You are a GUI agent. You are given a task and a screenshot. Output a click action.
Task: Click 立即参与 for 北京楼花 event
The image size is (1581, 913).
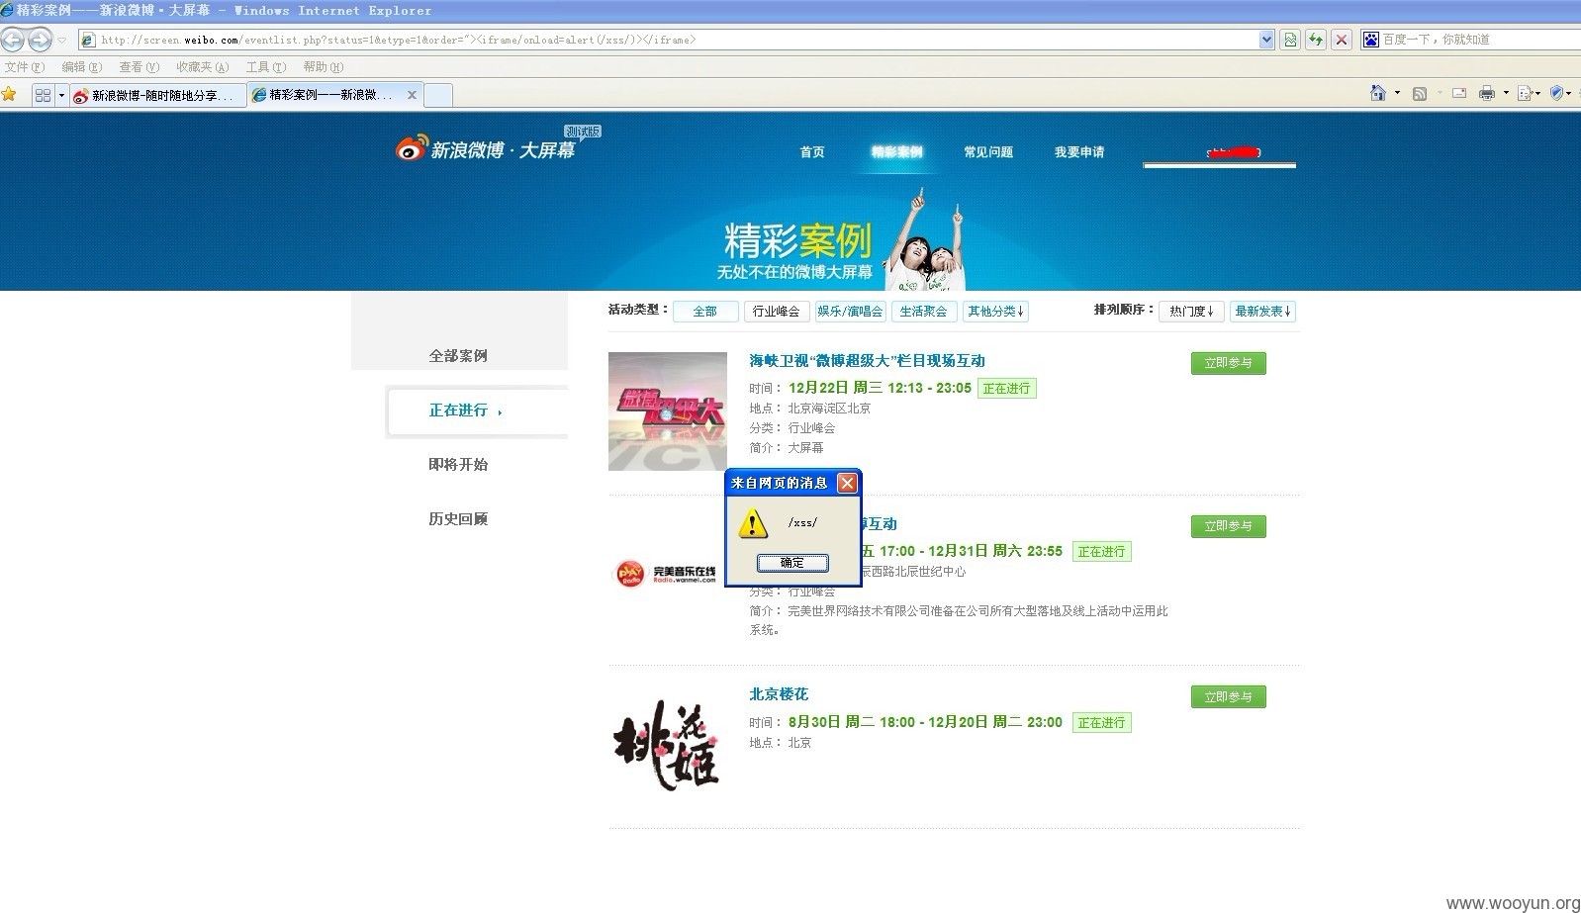(x=1229, y=696)
